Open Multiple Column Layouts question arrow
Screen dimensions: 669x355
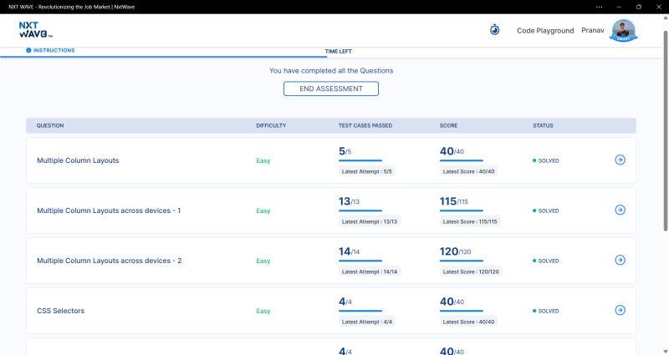point(620,160)
